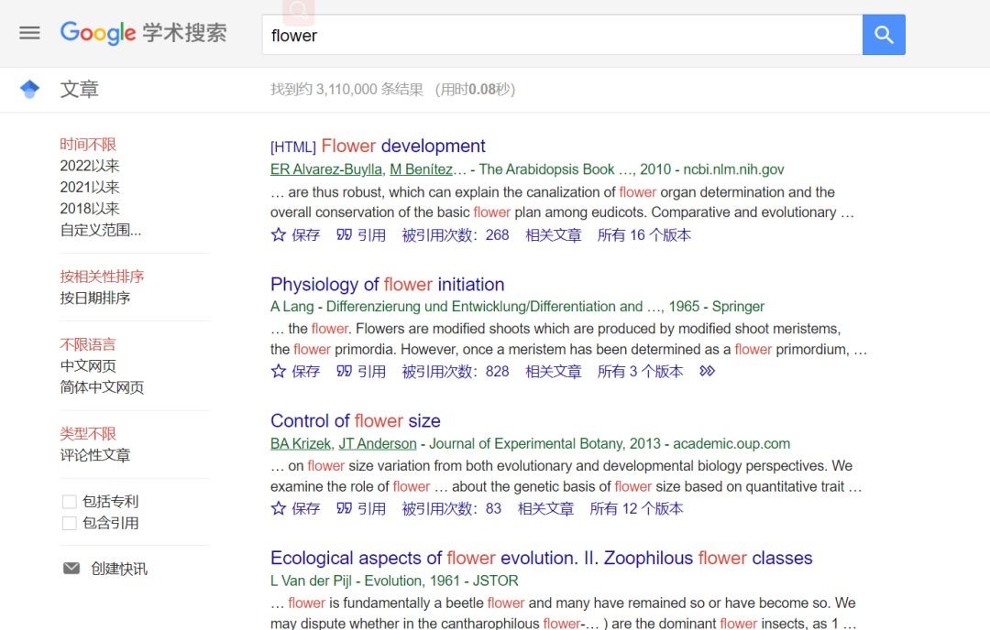Open 所有 16 个版本 versions link
The width and height of the screenshot is (990, 630).
click(x=643, y=234)
